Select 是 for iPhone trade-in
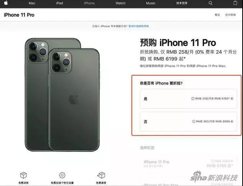 (188, 99)
